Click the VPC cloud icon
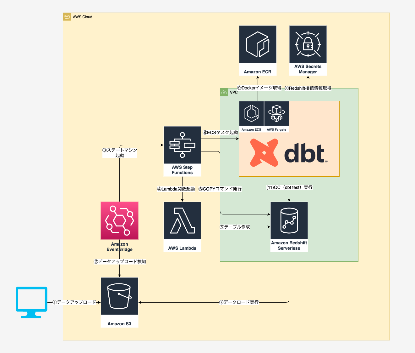 coord(224,92)
